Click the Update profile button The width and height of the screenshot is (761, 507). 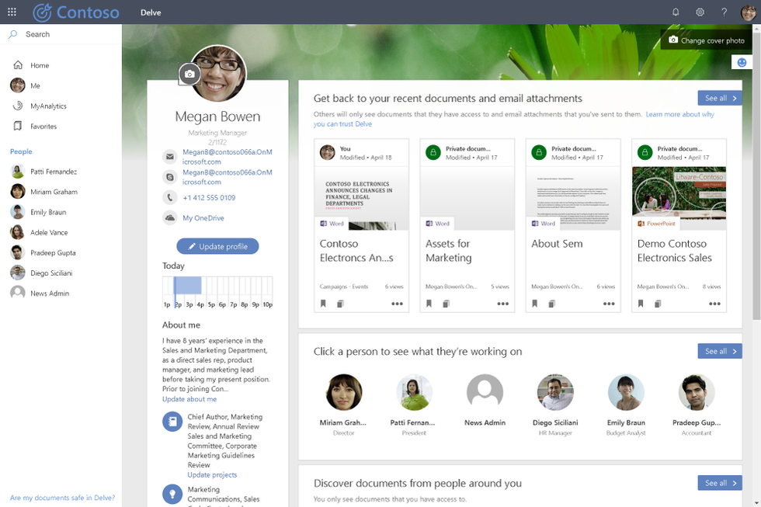click(x=217, y=246)
